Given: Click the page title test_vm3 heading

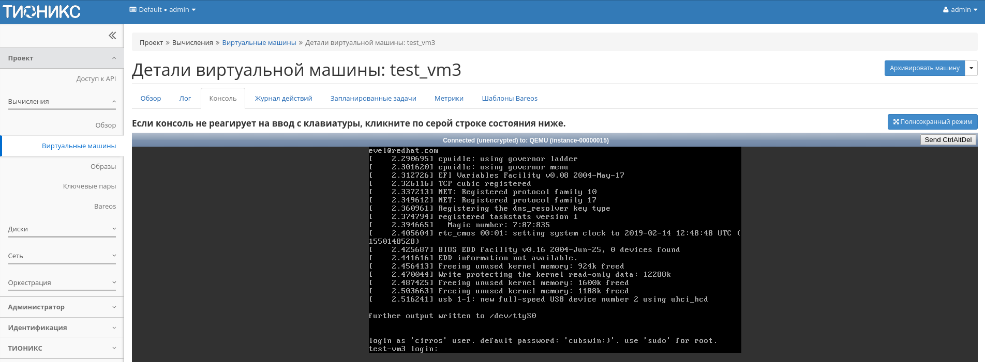Looking at the screenshot, I should click(296, 70).
